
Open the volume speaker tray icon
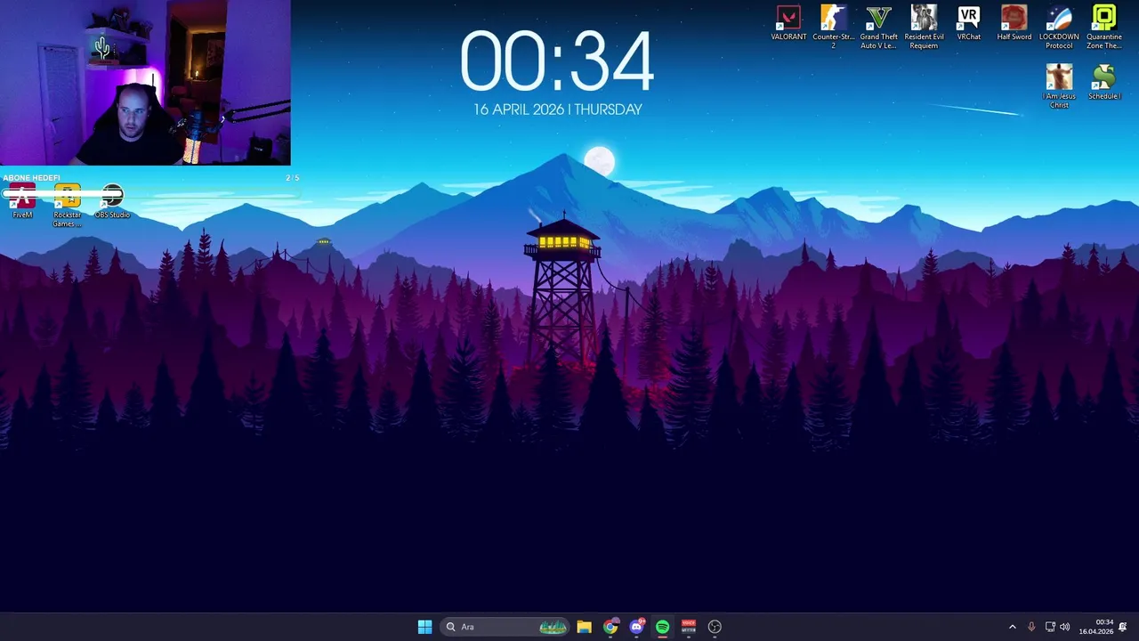click(x=1065, y=627)
